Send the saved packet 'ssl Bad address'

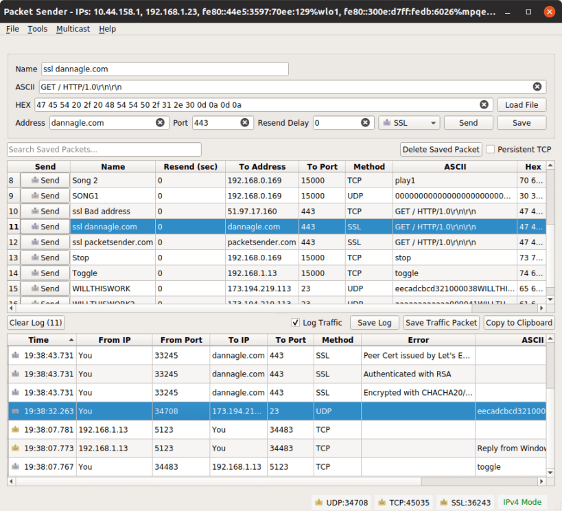point(45,211)
